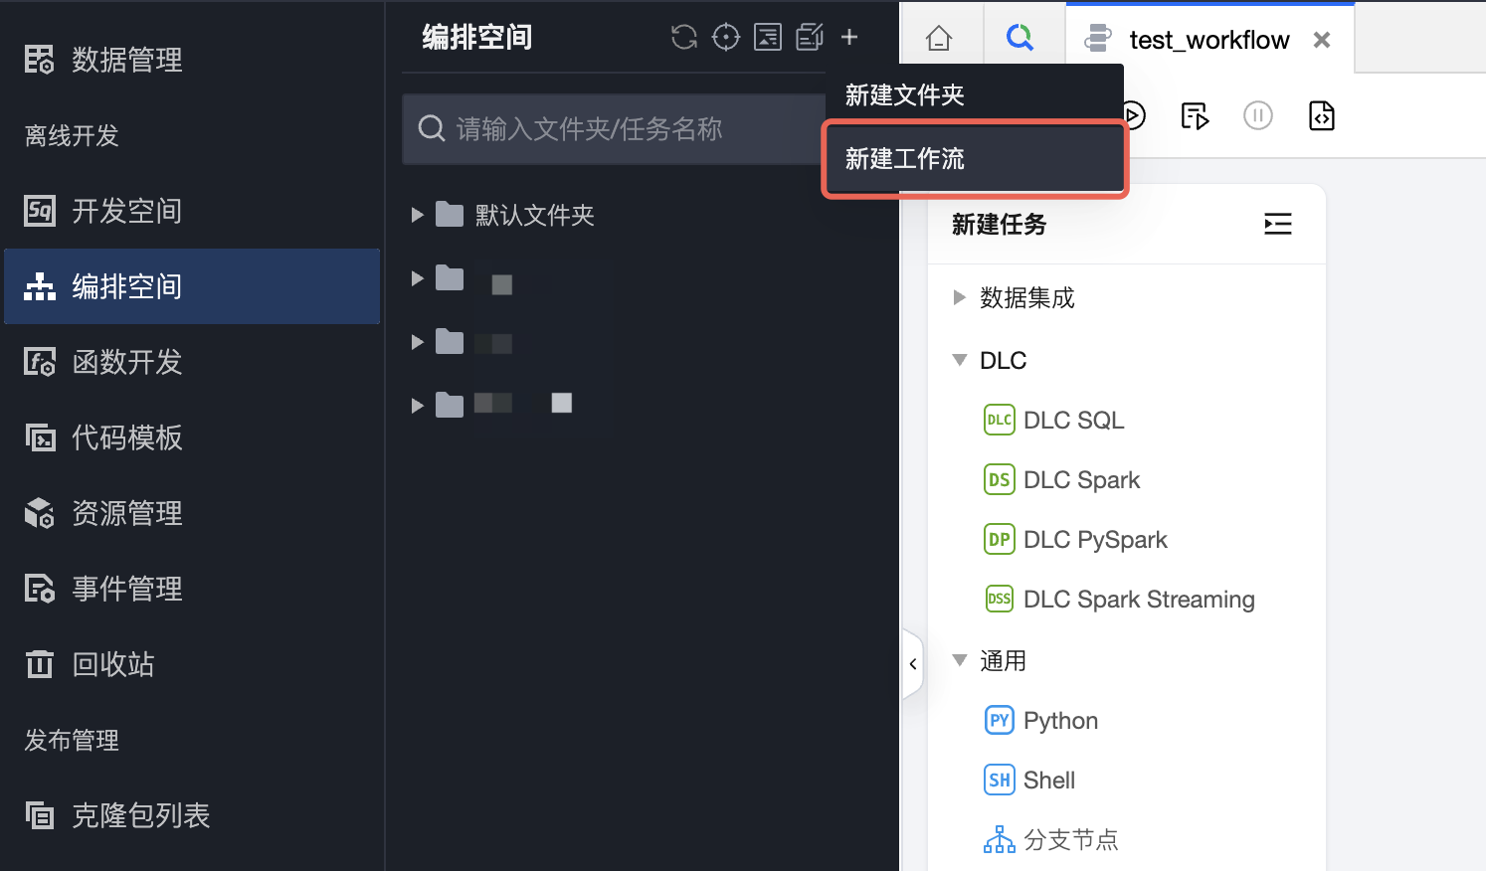Viewport: 1486px width, 871px height.
Task: Click the refresh icon in 编排空间 header
Action: click(684, 37)
